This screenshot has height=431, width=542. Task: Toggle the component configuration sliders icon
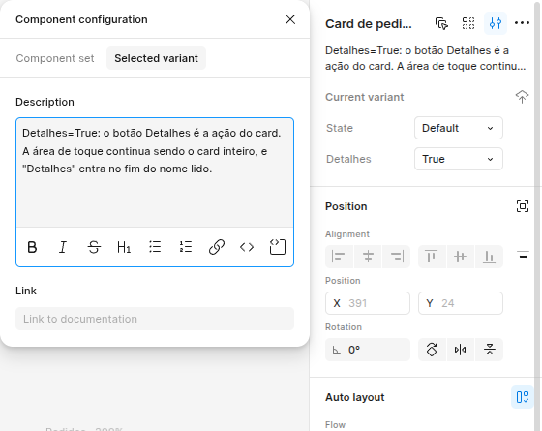pos(496,23)
